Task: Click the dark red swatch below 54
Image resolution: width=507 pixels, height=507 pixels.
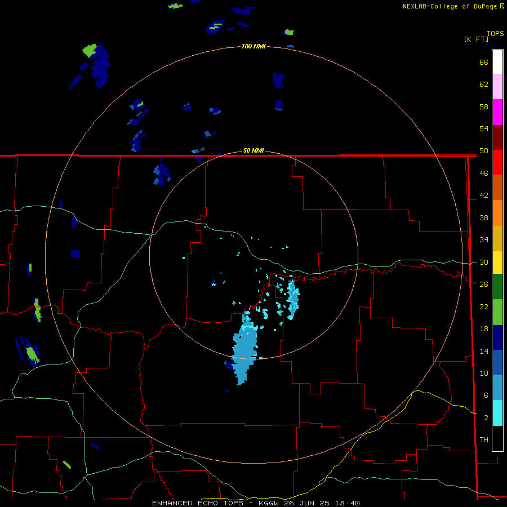Action: (497, 138)
